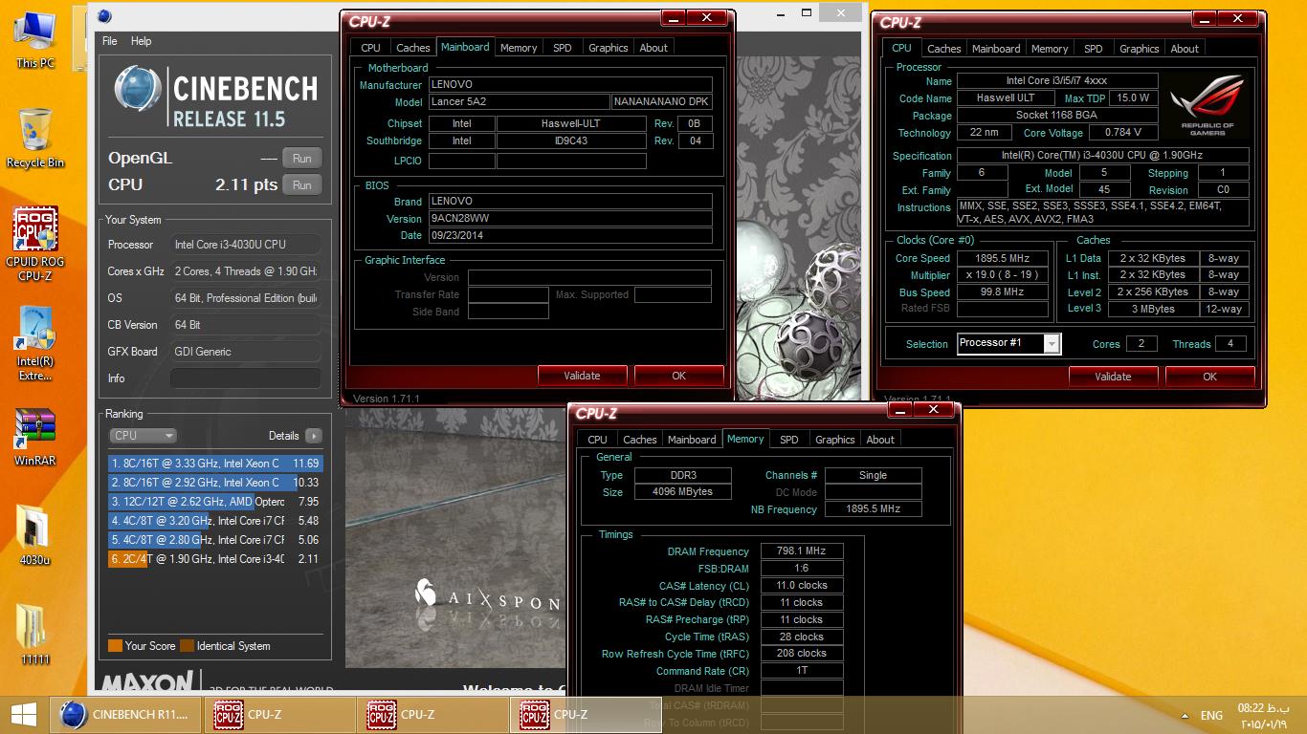
Task: Click the Republic of Gamers logo
Action: (x=1207, y=105)
